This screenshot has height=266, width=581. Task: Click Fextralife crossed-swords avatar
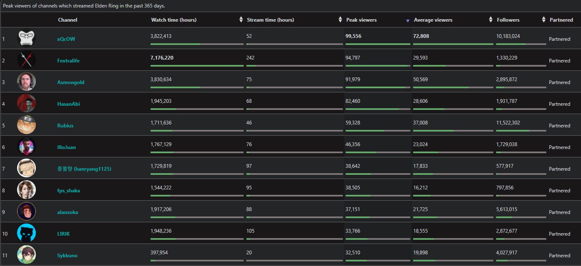(26, 60)
